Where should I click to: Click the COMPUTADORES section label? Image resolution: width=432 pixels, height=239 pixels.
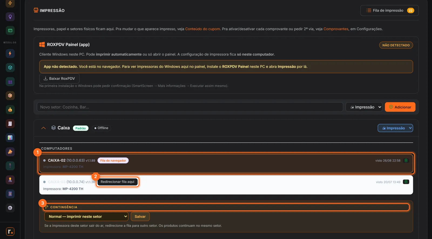tap(57, 149)
